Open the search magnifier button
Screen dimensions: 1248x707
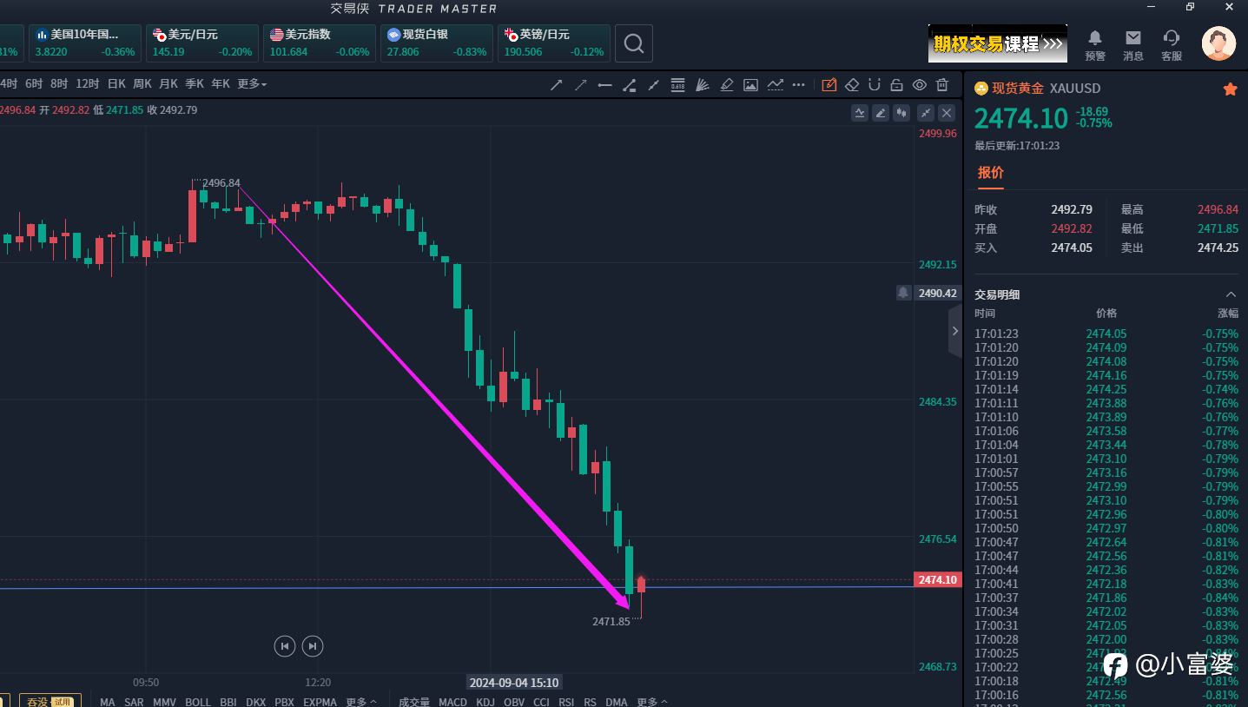coord(634,43)
